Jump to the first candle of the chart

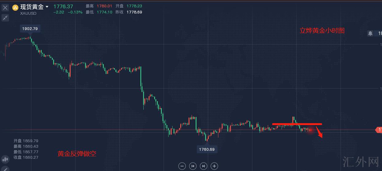[x=193, y=166]
